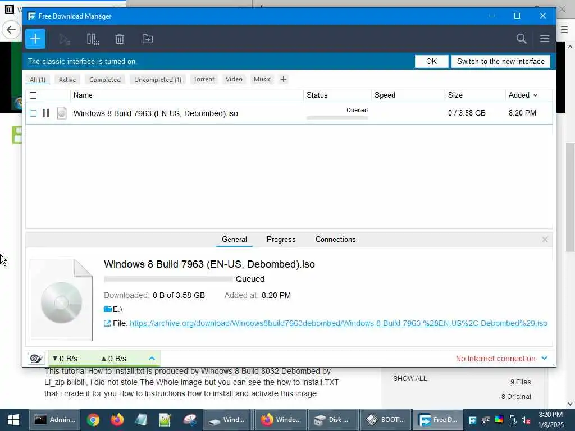Open the General details tab
This screenshot has width=575, height=431.
[234, 239]
